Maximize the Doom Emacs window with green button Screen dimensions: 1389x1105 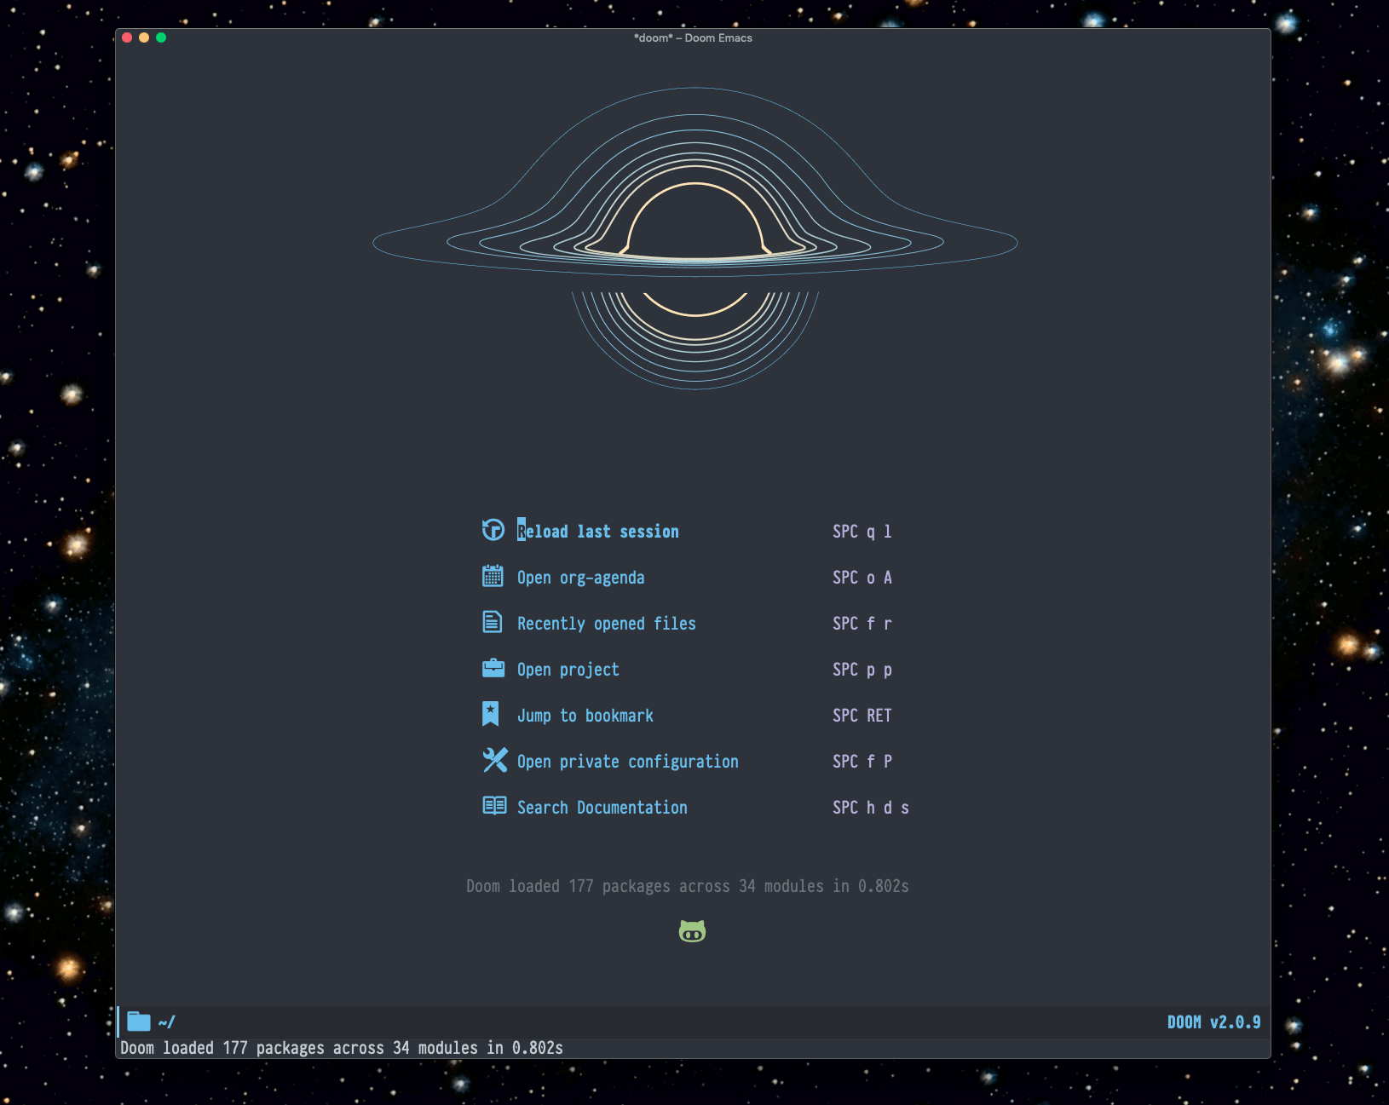pos(161,37)
